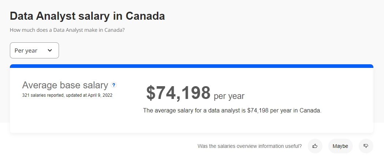384x157 pixels.
Task: Click the word Canada in the main heading
Action: 145,16
